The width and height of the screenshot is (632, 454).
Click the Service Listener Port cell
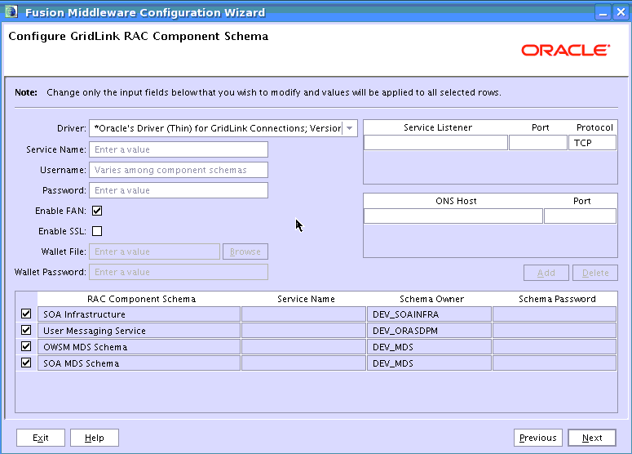[538, 143]
